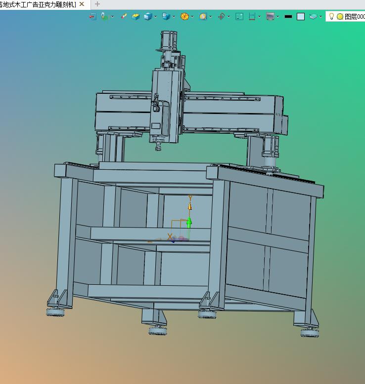Open the standard views dropdown arrow

174,17
